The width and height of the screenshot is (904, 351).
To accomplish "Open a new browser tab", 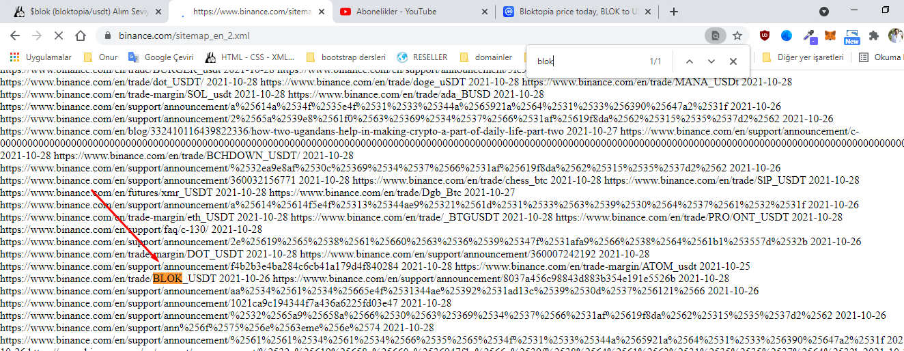I will point(674,12).
